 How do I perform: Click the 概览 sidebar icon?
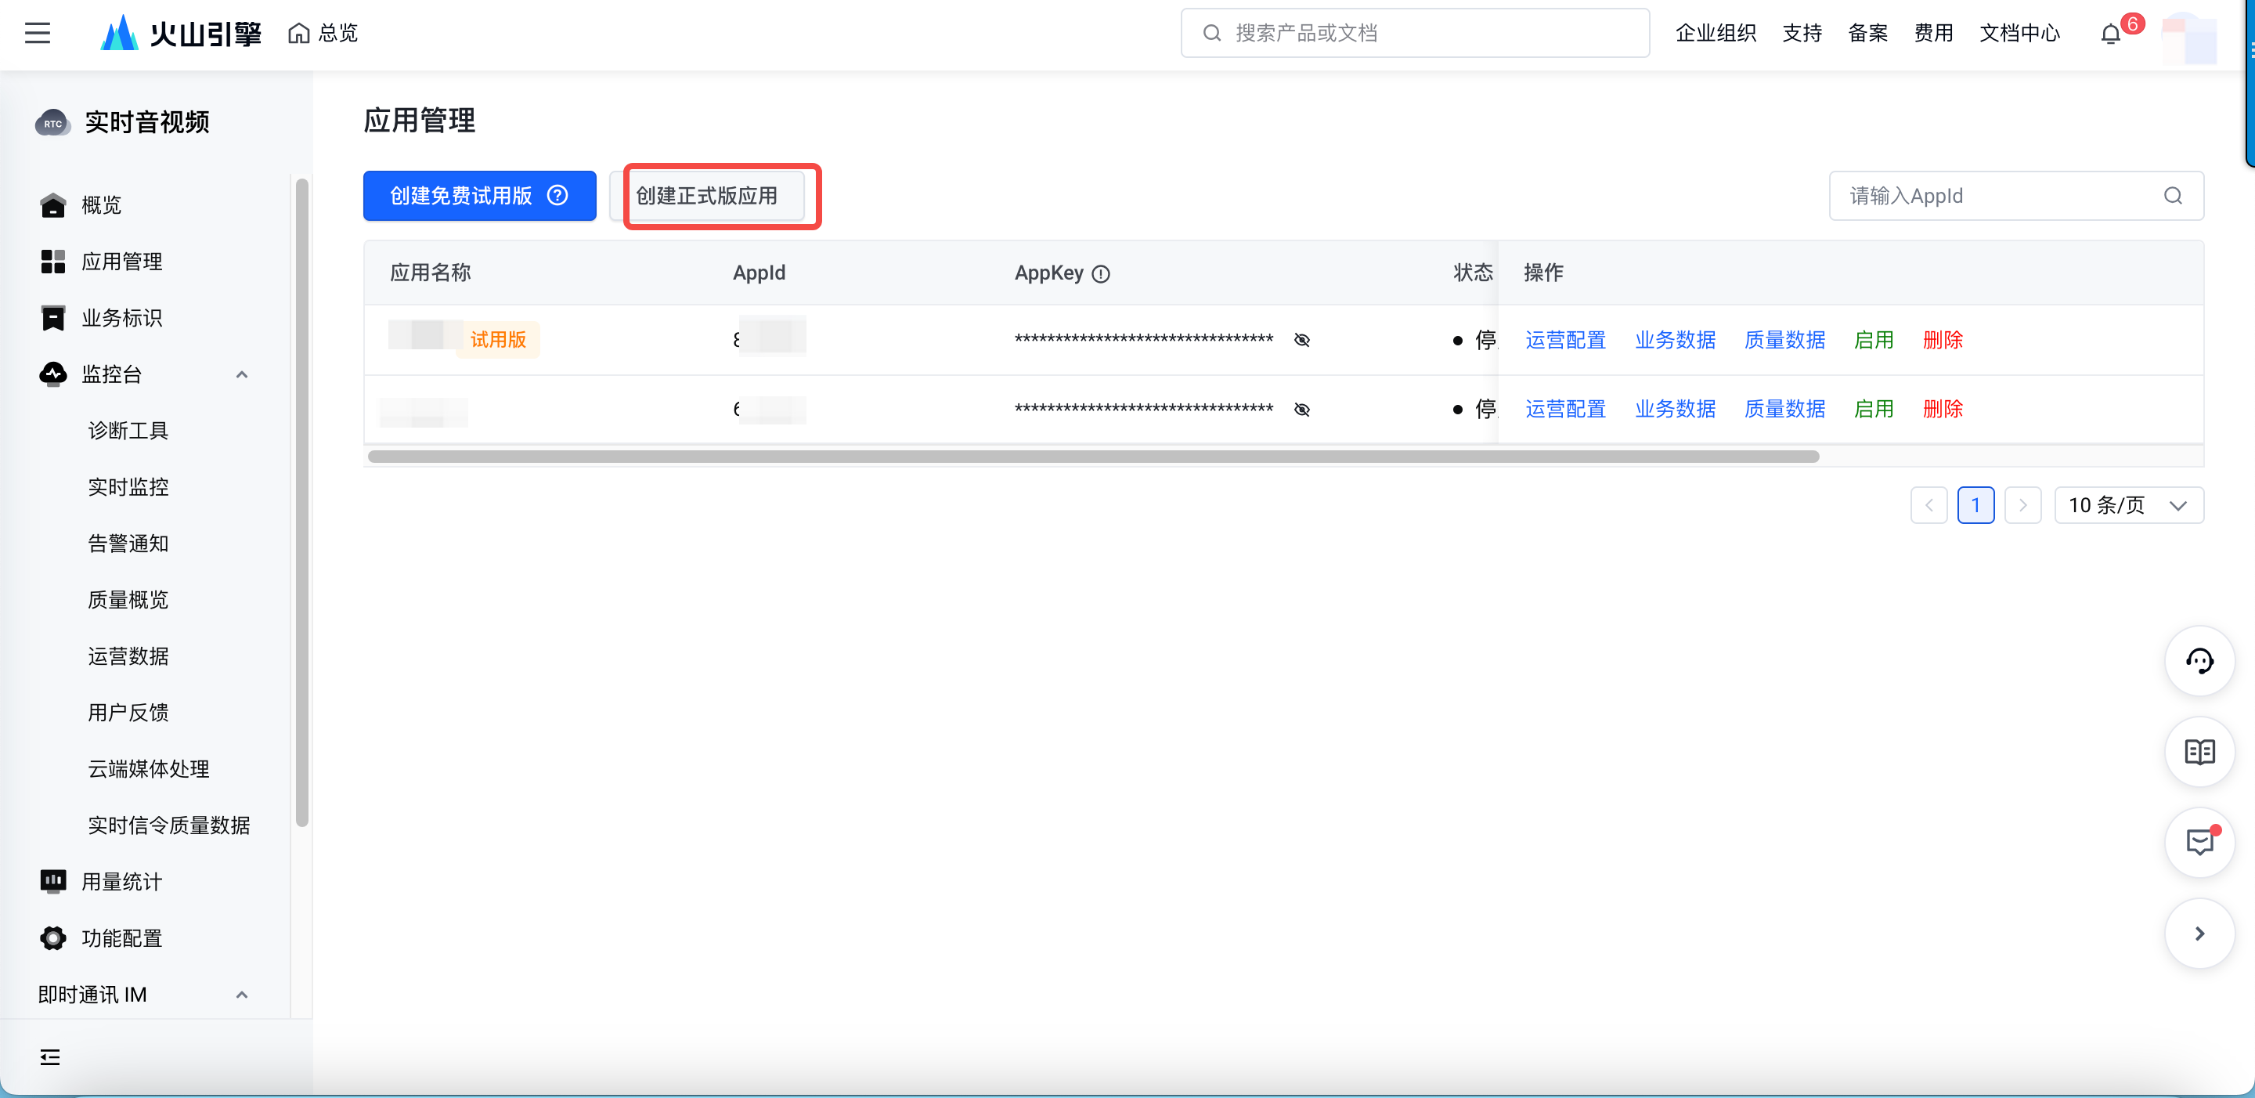[52, 205]
